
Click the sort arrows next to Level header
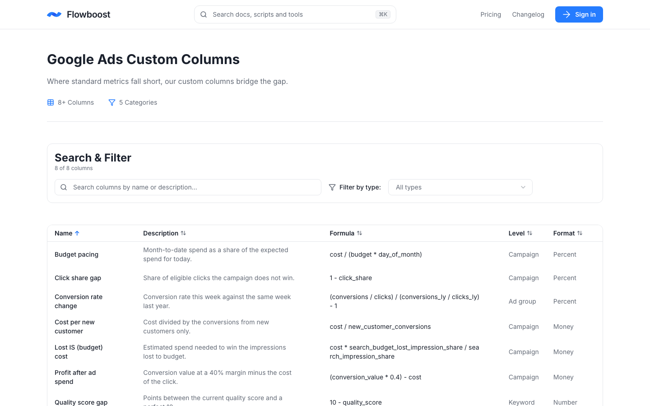coord(529,233)
